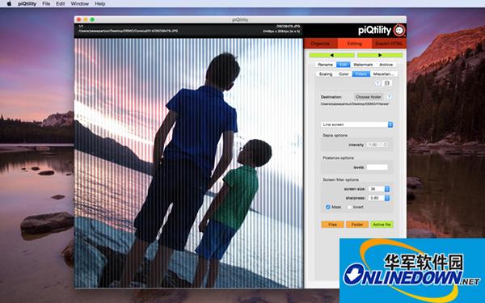The image size is (485, 303).
Task: Open the screen size dropdown
Action: [379, 189]
